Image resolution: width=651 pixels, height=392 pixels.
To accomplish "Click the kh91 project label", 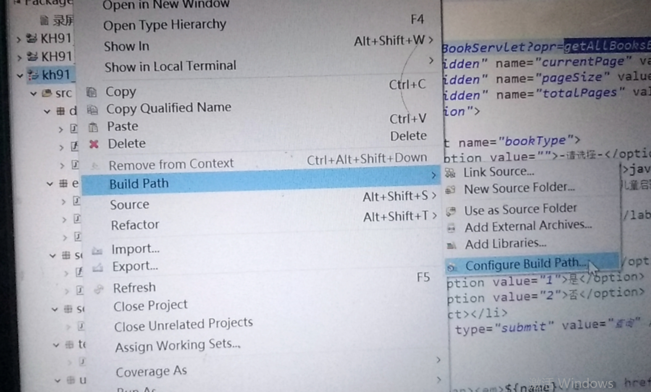I will click(56, 75).
